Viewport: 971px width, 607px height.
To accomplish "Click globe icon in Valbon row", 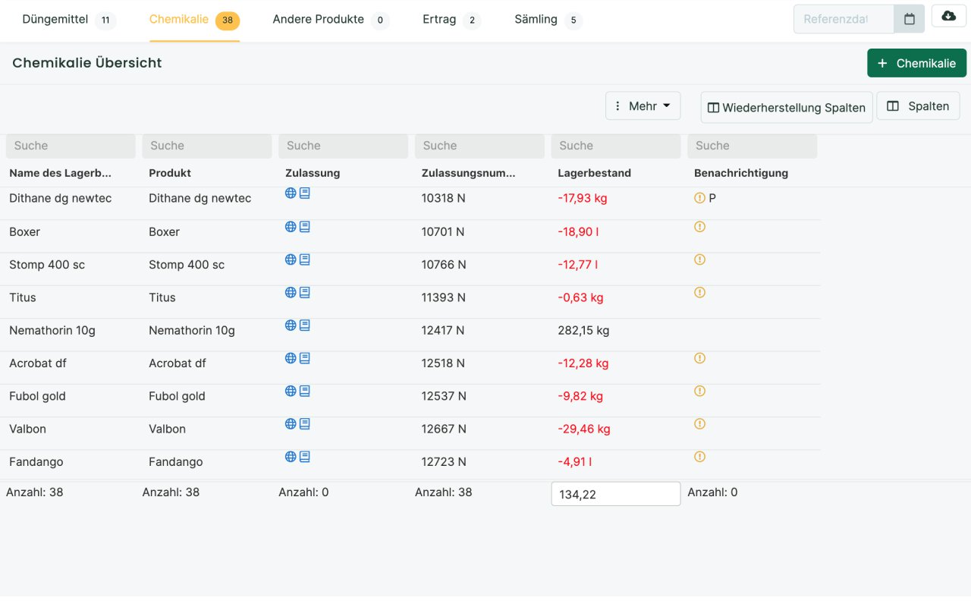I will tap(291, 423).
